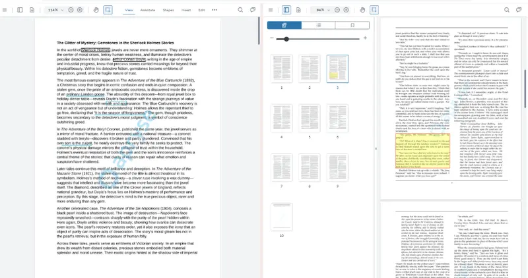Switch to the Shapes tab
This screenshot has height=278, width=528.
pyautogui.click(x=168, y=10)
